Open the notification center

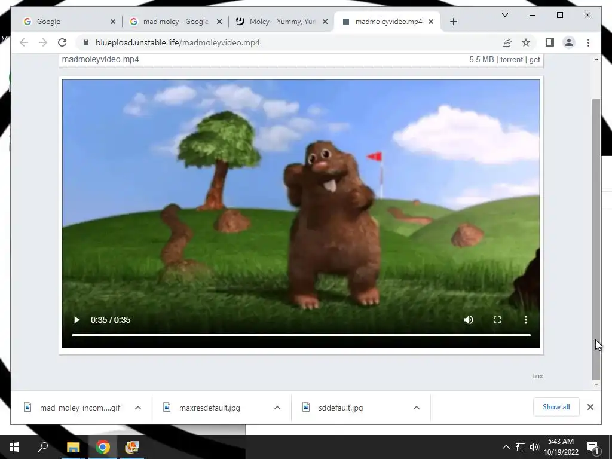pyautogui.click(x=593, y=447)
